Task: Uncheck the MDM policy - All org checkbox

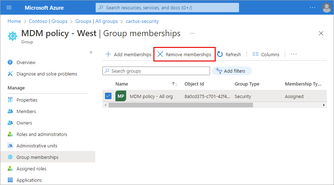Action: pos(108,96)
